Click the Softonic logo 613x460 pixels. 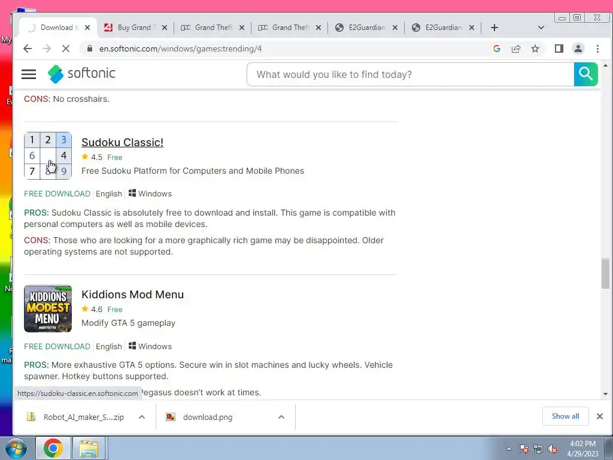click(x=81, y=74)
